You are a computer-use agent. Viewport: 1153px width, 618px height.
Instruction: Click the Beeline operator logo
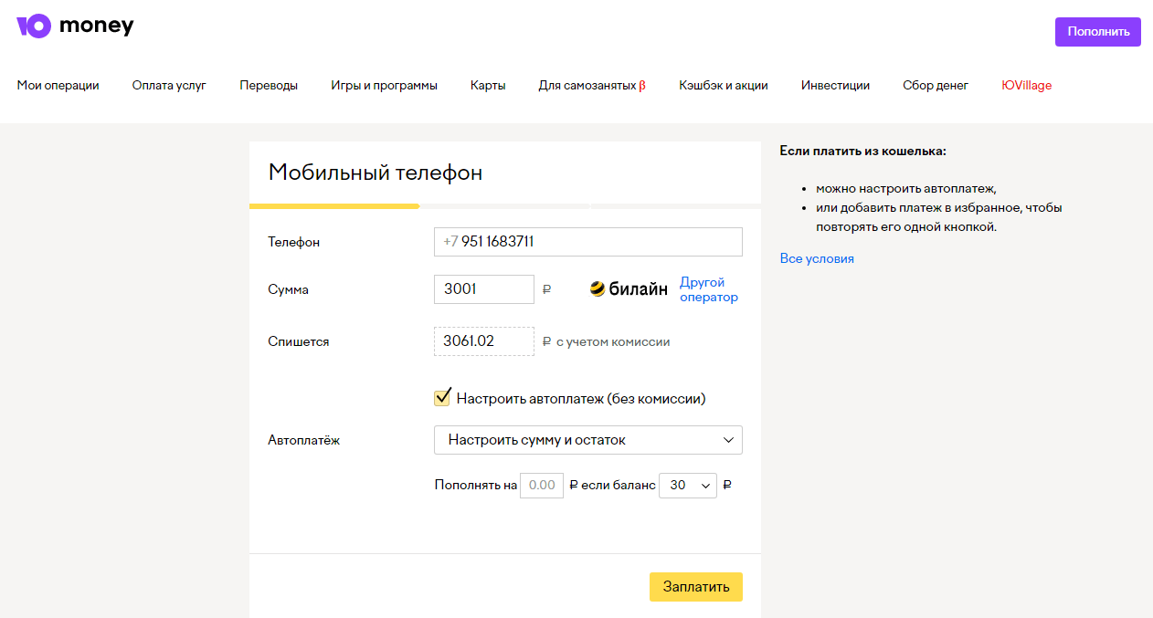(629, 289)
